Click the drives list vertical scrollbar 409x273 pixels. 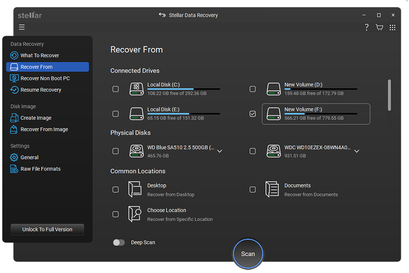click(x=389, y=95)
